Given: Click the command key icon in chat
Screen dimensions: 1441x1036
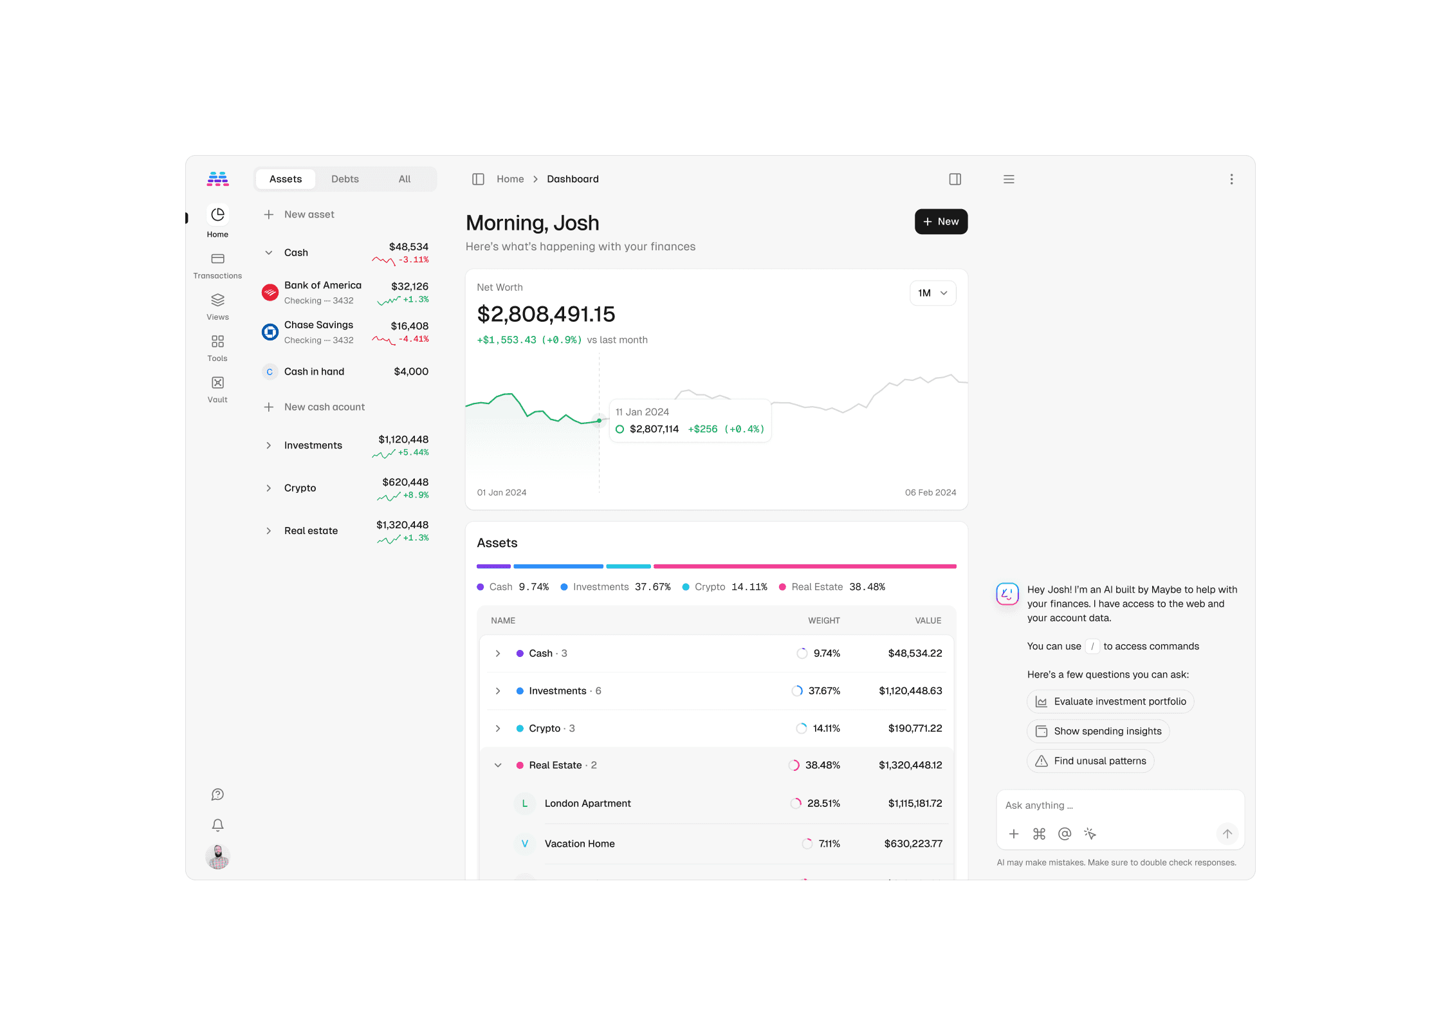Looking at the screenshot, I should 1039,834.
